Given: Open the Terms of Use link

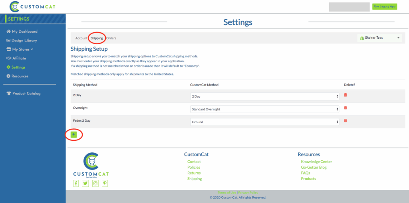Looking at the screenshot, I should click(x=227, y=193).
